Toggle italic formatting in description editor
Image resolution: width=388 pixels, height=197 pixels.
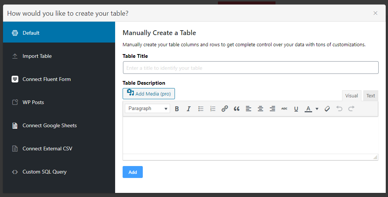(x=188, y=109)
